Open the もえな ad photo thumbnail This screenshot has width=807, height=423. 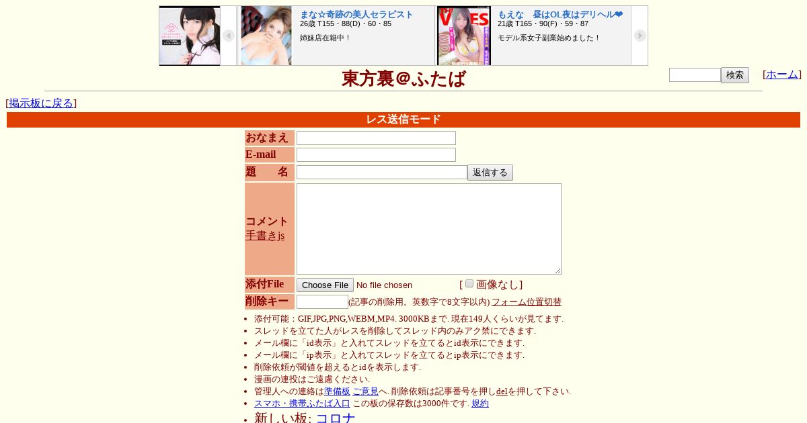464,36
